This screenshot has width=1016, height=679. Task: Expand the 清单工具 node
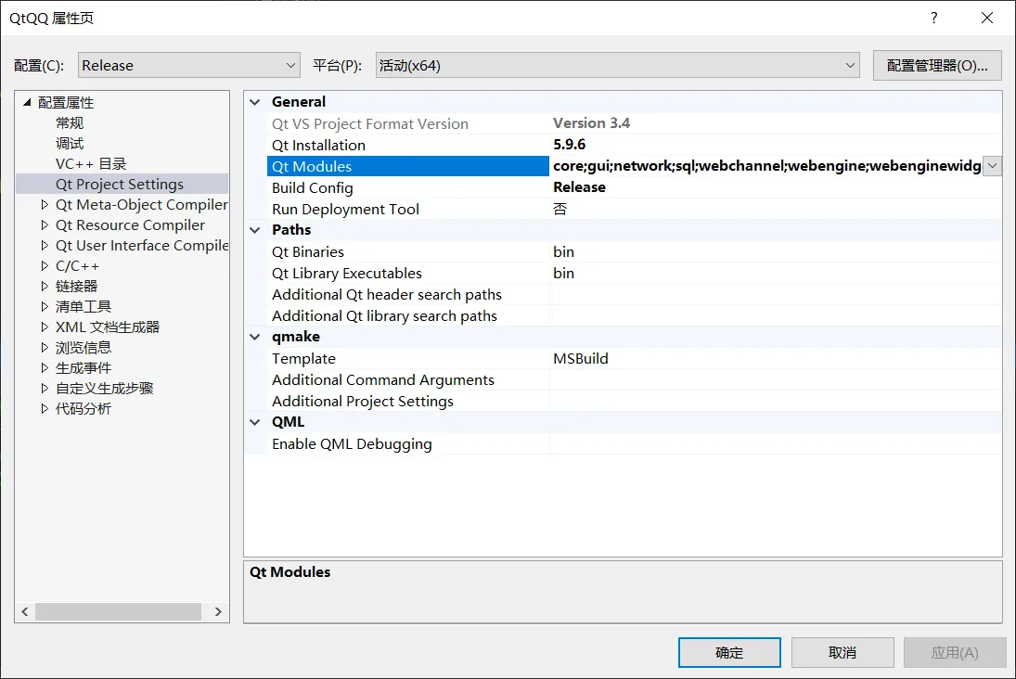tap(44, 306)
